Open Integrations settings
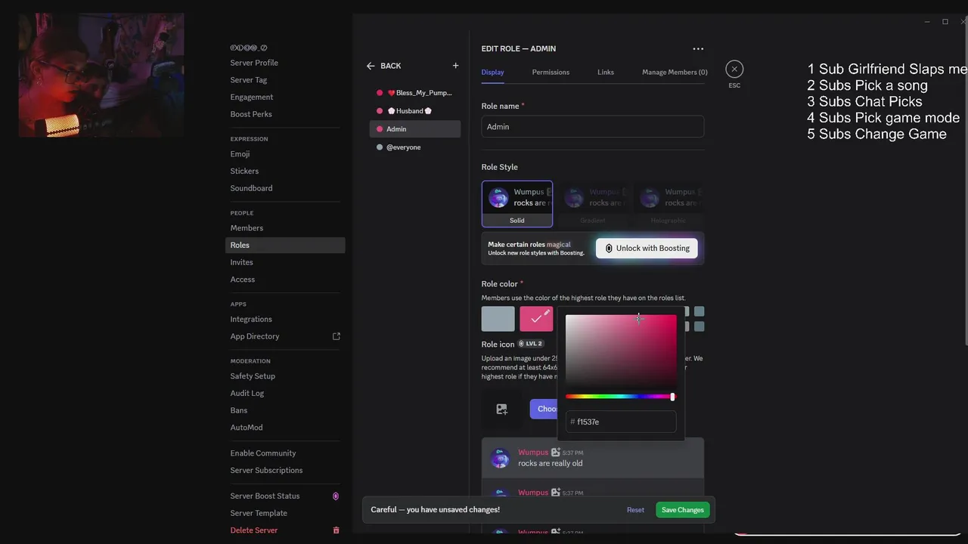 pyautogui.click(x=251, y=320)
